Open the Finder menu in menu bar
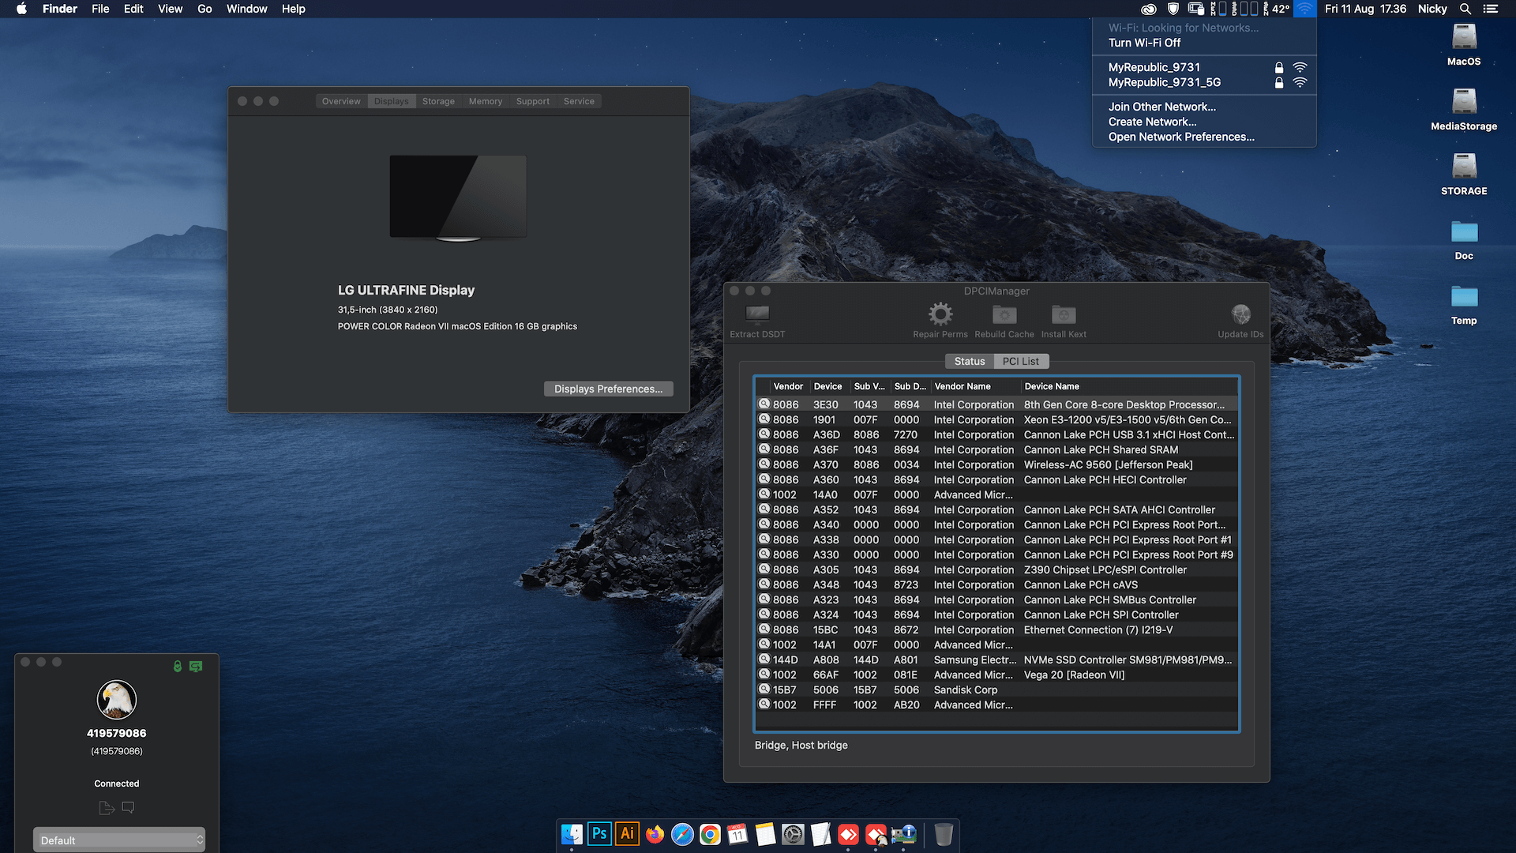Viewport: 1516px width, 853px height. pos(60,9)
